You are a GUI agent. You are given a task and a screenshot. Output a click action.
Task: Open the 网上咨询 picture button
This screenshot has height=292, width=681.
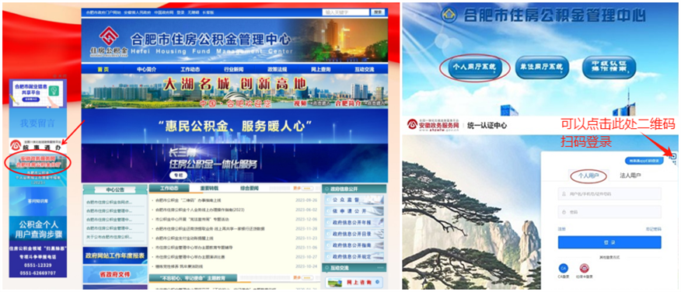click(x=354, y=283)
